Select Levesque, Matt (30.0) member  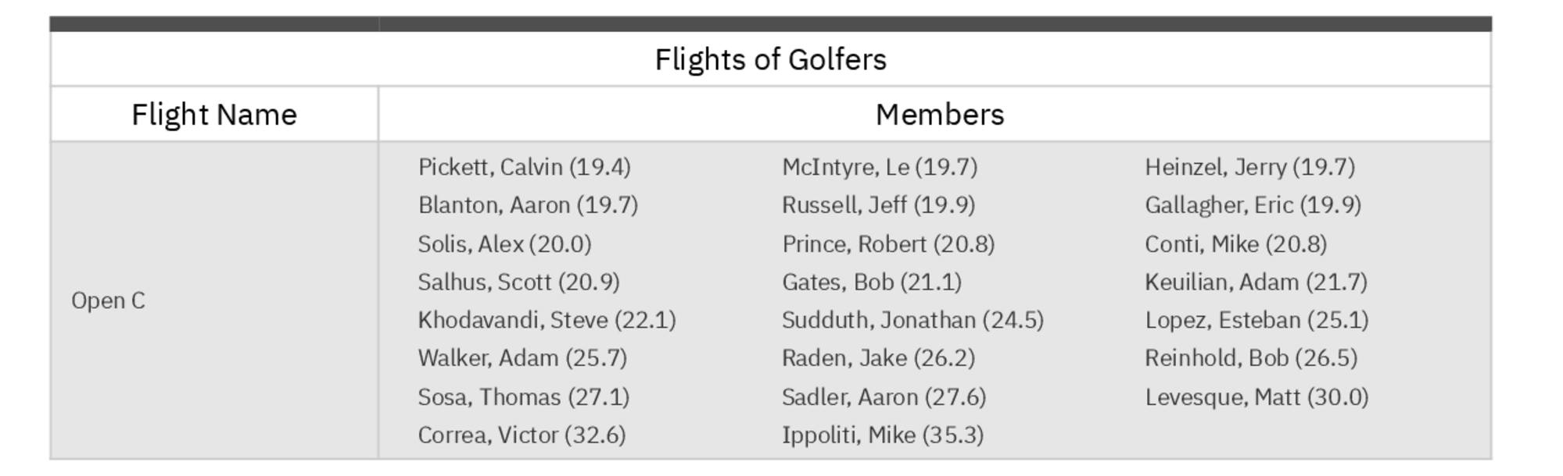pos(1256,397)
